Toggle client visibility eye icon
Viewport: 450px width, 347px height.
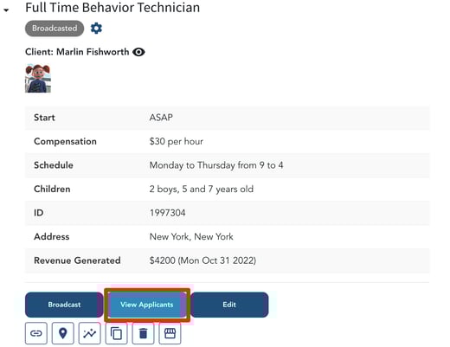pos(138,52)
